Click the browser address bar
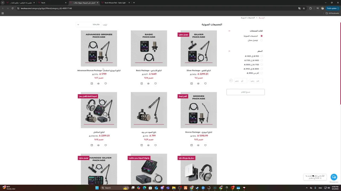The width and height of the screenshot is (341, 191). [x=157, y=8]
